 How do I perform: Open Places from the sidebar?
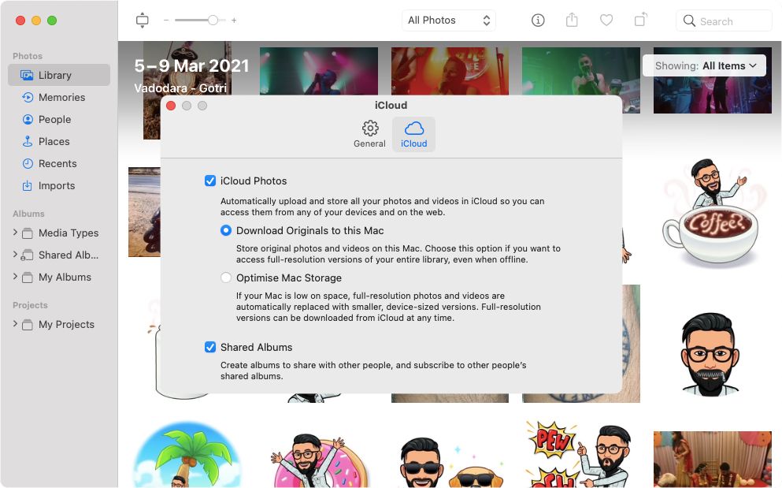coord(52,141)
